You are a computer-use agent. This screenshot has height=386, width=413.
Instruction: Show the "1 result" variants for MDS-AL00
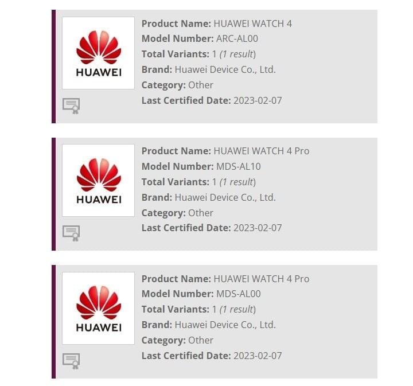[x=237, y=310]
